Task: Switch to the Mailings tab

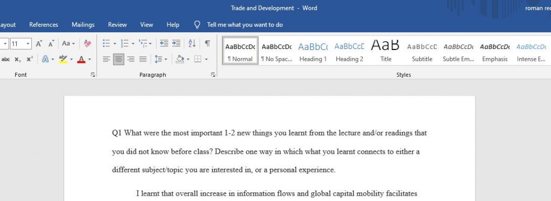Action: point(83,25)
